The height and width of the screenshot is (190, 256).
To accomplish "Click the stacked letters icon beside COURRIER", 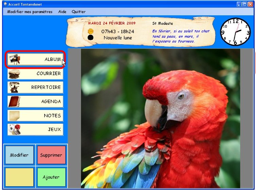I will (14, 74).
